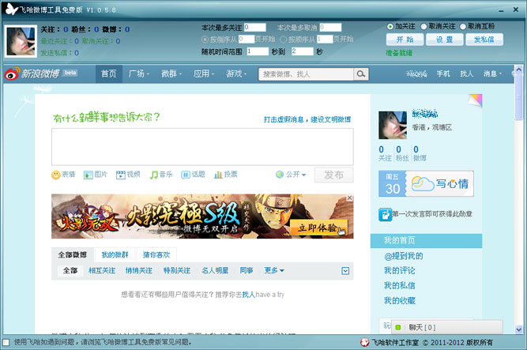527x350 pixels.
Task: Switch to 猜你喜欢 tab
Action: tap(156, 255)
